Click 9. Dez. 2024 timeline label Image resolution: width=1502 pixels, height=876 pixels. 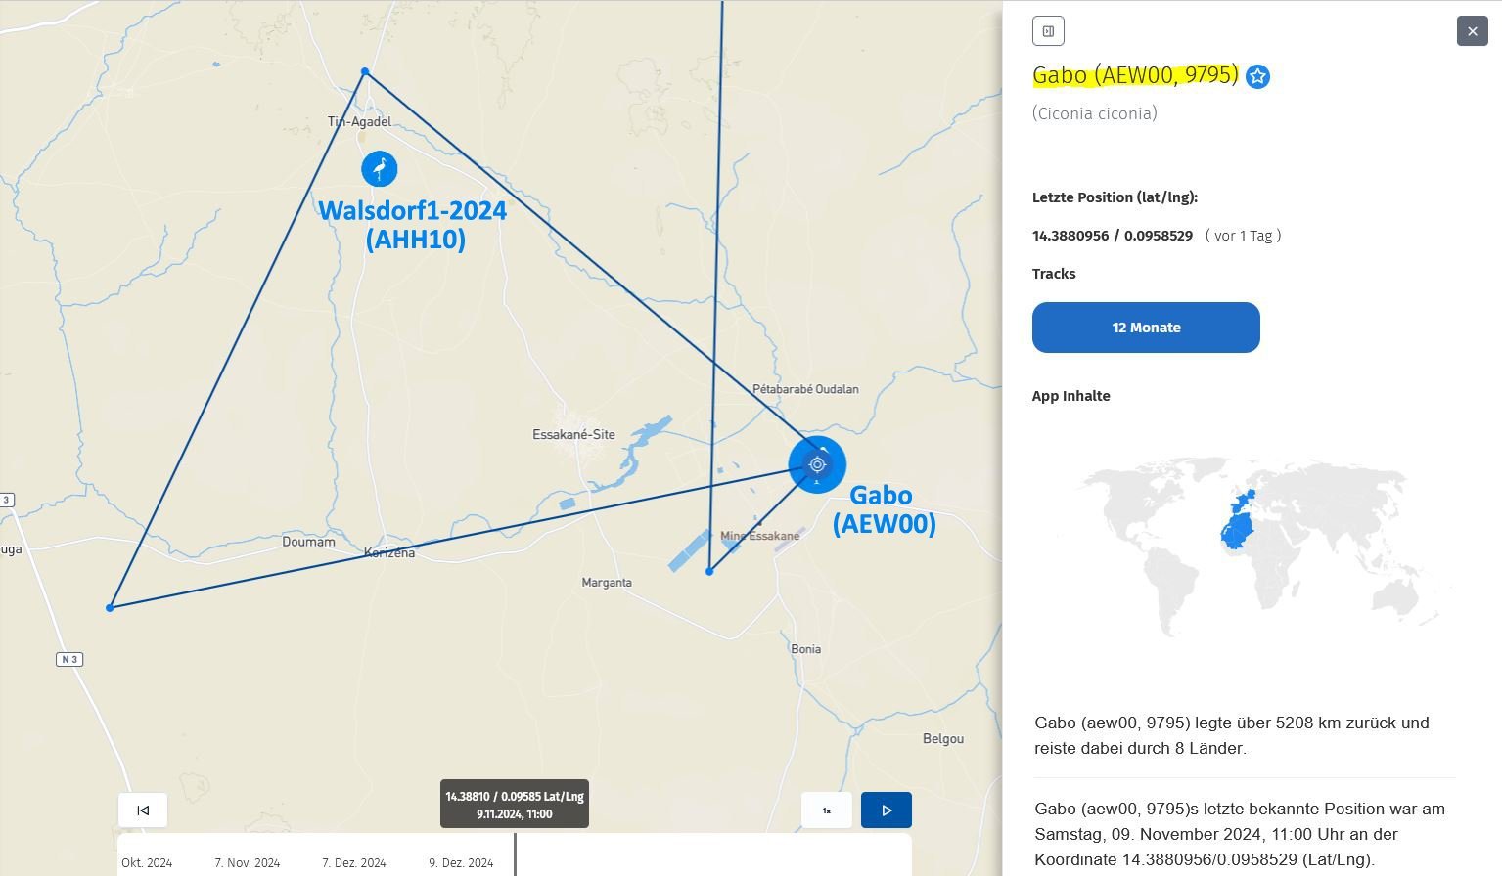[x=461, y=863]
